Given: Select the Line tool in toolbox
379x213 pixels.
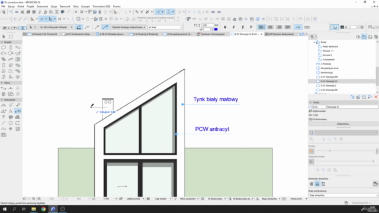Looking at the screenshot, I should pos(4,123).
